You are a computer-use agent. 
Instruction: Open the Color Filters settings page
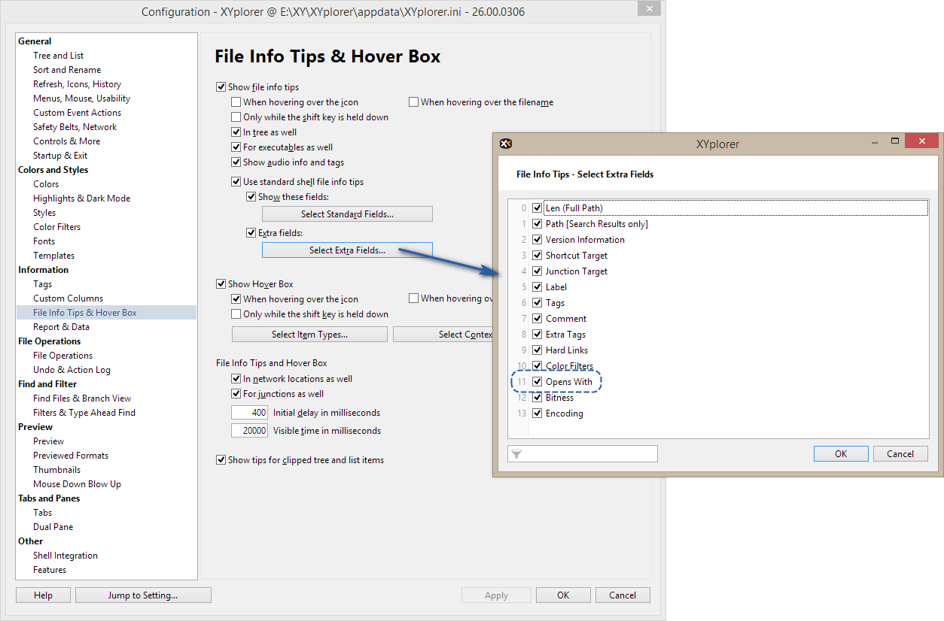click(56, 227)
